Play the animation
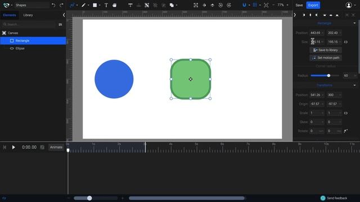 (x=13, y=147)
